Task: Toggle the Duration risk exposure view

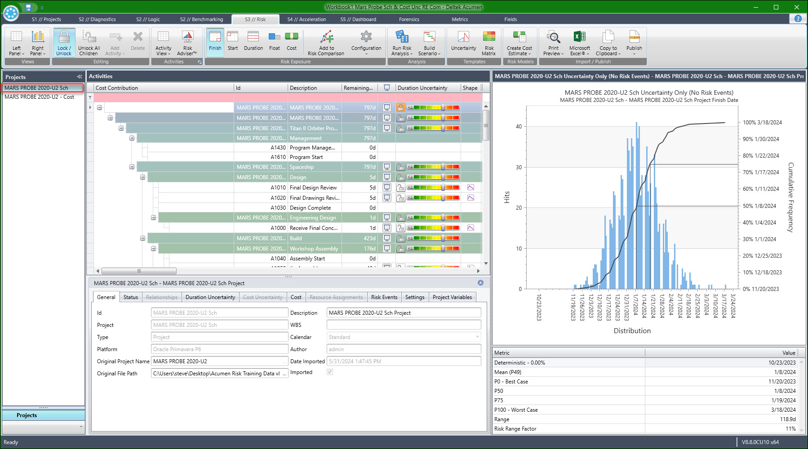Action: tap(253, 43)
